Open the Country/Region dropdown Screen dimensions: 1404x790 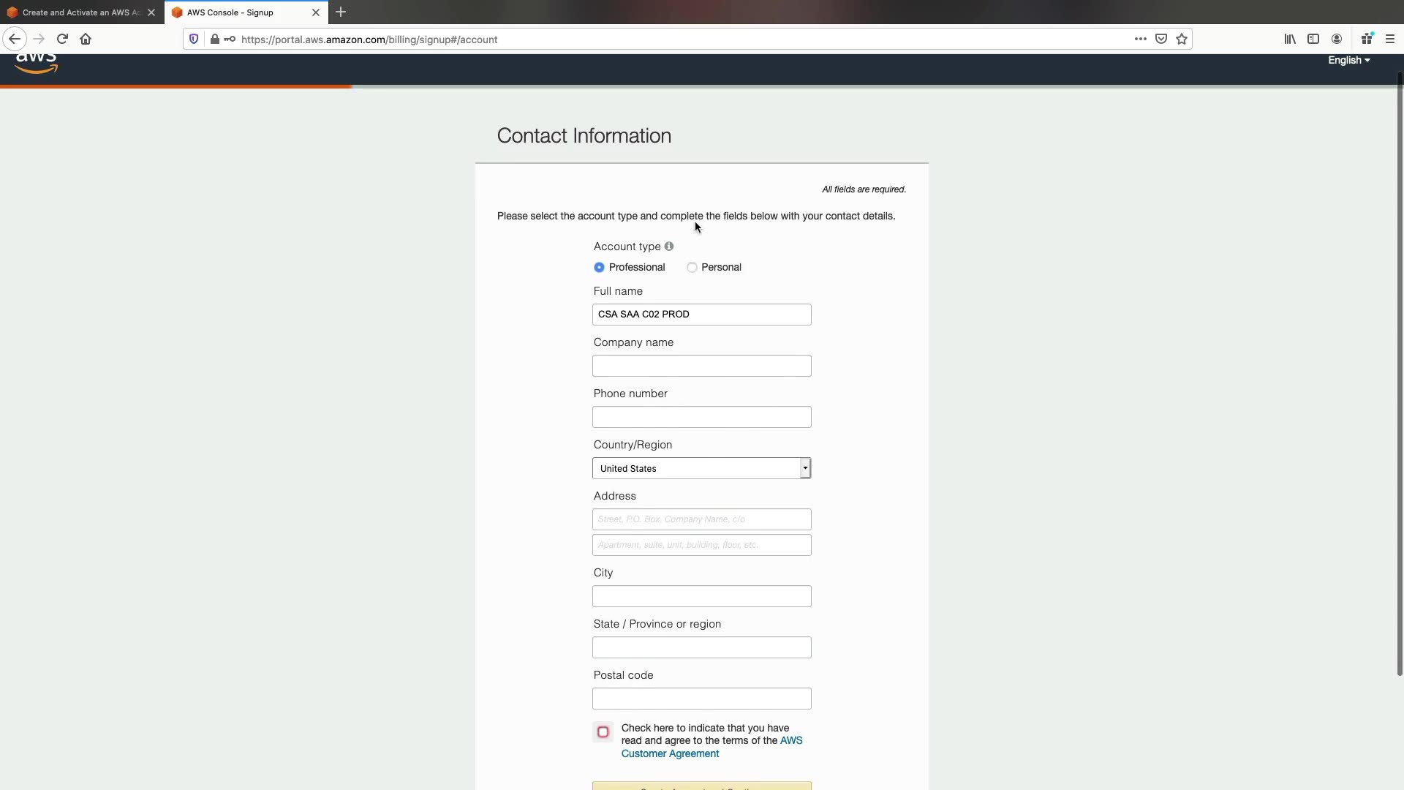(x=701, y=468)
